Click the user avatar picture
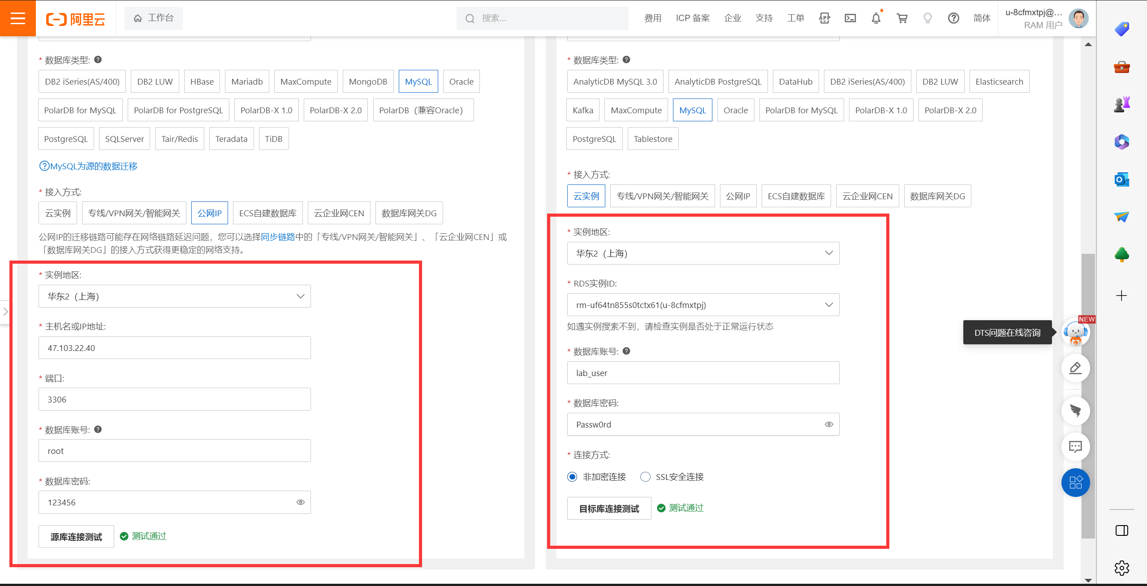 (1078, 18)
